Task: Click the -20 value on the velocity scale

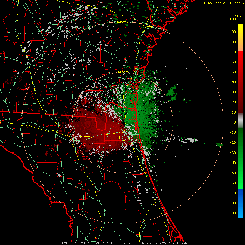Action: coord(233,142)
